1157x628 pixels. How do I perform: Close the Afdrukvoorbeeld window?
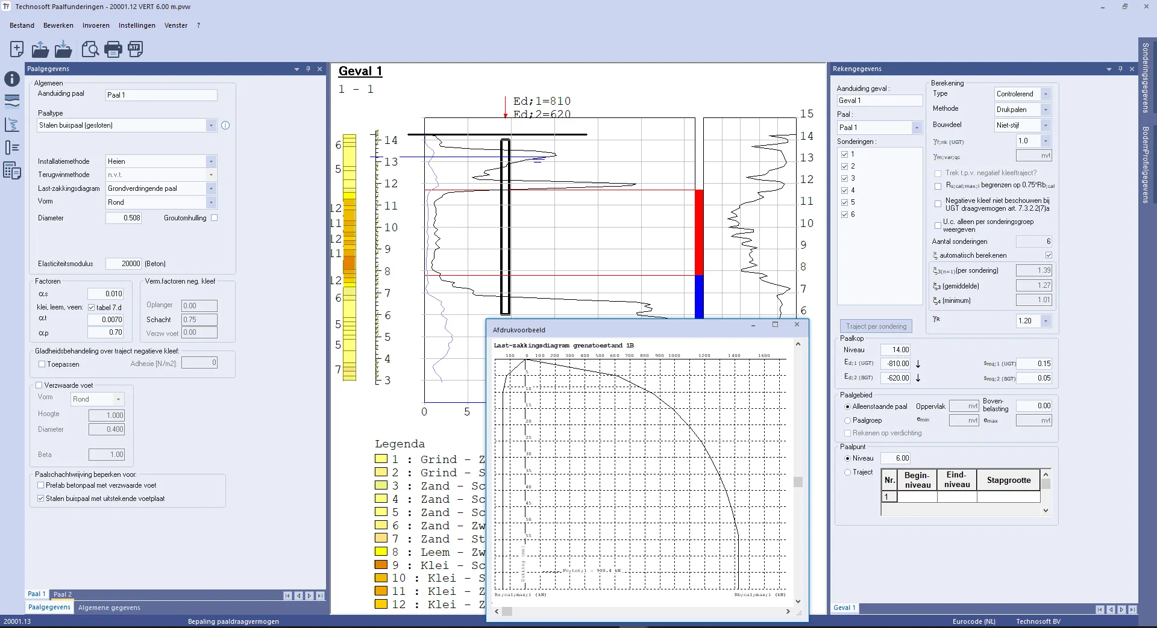pos(797,325)
